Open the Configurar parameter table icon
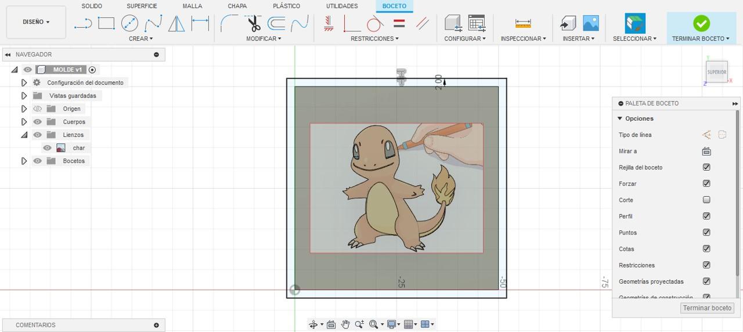 point(477,23)
